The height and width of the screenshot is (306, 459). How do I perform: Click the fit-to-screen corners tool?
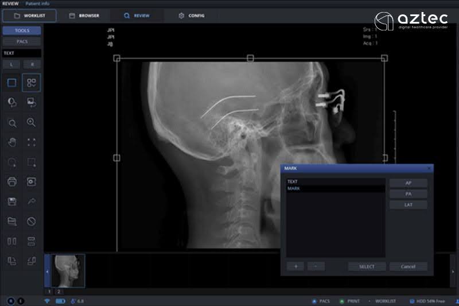point(32,142)
